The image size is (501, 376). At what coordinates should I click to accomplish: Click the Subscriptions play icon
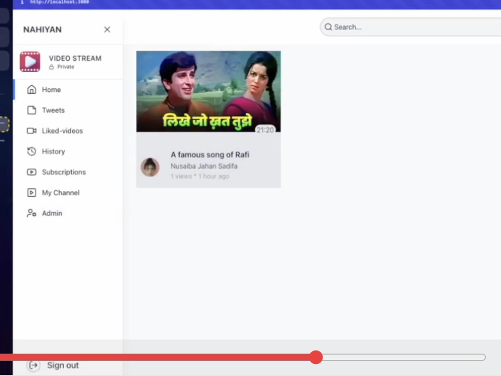pyautogui.click(x=31, y=172)
